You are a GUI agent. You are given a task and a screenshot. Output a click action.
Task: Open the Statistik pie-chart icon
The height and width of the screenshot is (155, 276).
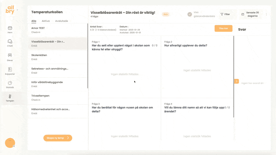click(x=10, y=83)
